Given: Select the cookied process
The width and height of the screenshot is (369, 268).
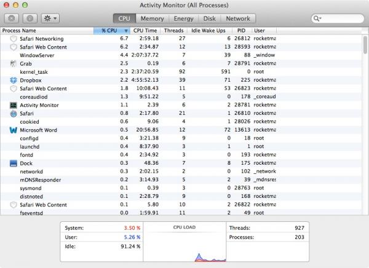Looking at the screenshot, I should 181,122.
